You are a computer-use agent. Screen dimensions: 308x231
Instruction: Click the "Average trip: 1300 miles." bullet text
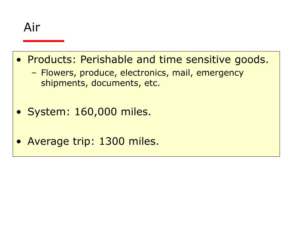pos(93,141)
